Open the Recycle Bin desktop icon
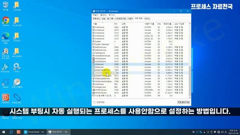This screenshot has width=240, height=135. click(6, 6)
